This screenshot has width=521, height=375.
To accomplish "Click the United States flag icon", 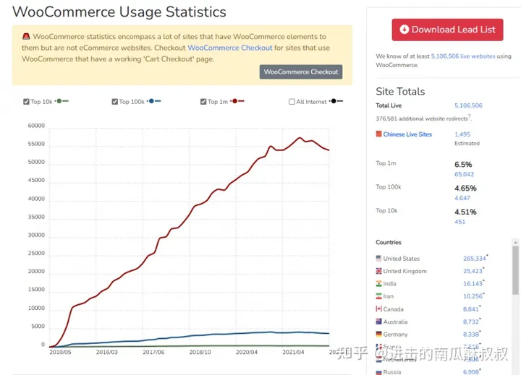I will pyautogui.click(x=378, y=259).
